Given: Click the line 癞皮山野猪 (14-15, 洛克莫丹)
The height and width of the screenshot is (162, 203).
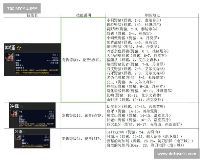Looking at the screenshot, I should [138, 115].
